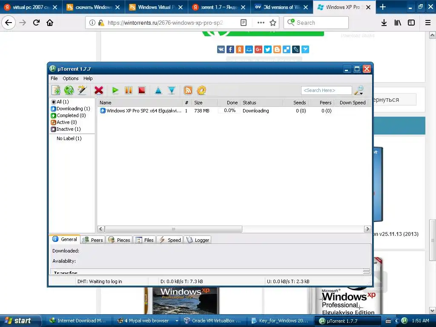Open browser hamburger menu
436x327 pixels.
point(428,23)
